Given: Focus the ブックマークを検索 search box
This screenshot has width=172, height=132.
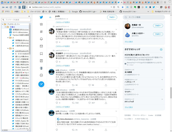Looking at the screenshot, I should pyautogui.click(x=16, y=20).
